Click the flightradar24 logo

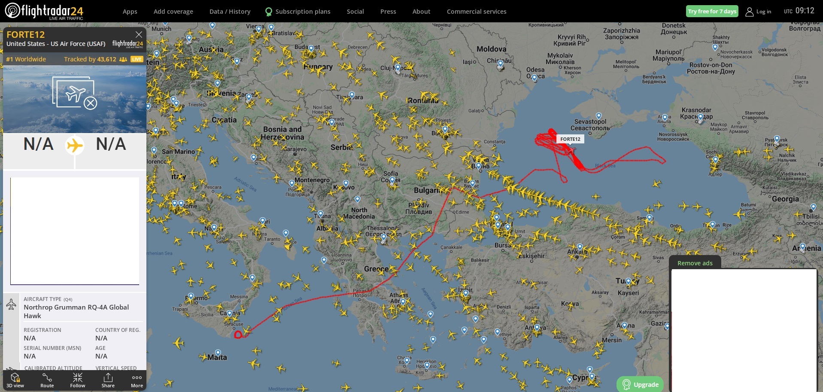44,11
